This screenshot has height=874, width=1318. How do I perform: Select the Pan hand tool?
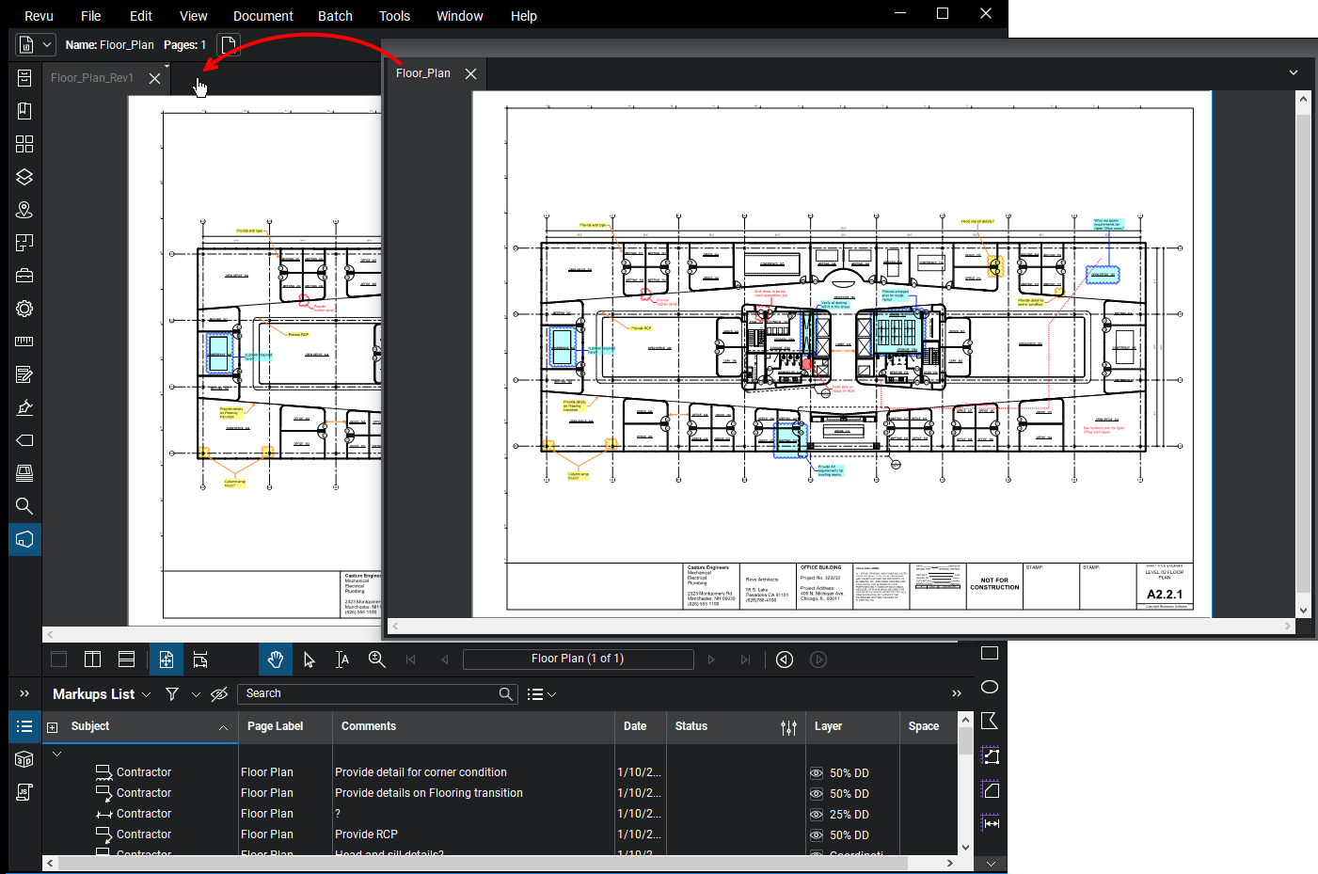[275, 659]
